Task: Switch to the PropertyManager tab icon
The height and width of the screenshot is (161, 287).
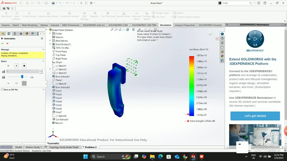Action: click(9, 34)
